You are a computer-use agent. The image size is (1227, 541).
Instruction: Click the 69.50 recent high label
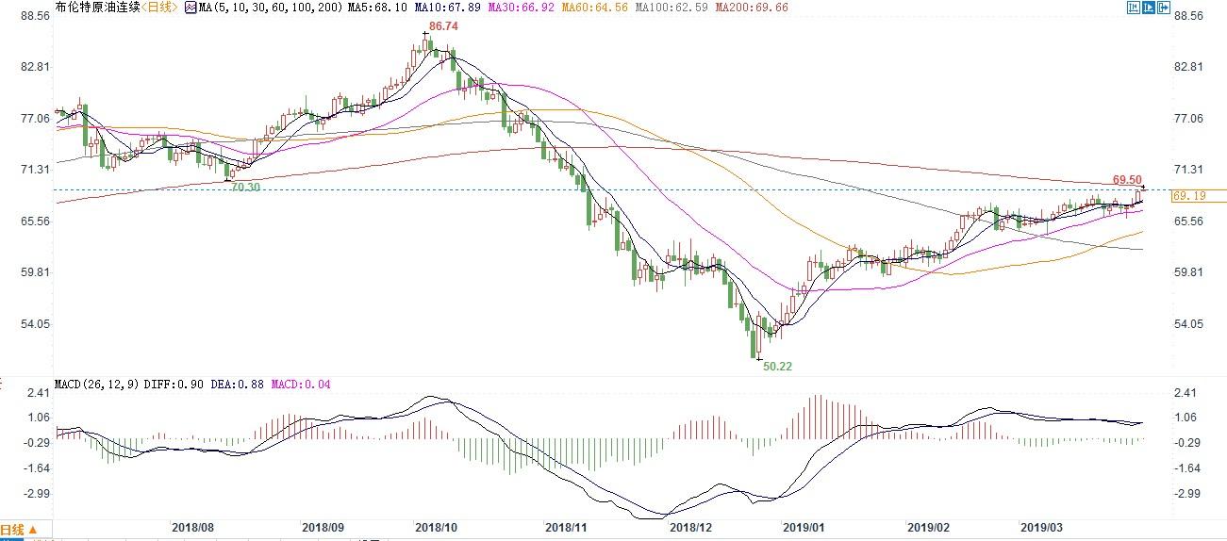(x=1127, y=179)
